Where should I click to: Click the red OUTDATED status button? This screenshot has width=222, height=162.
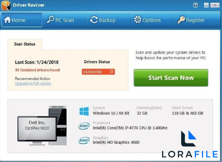point(98,72)
